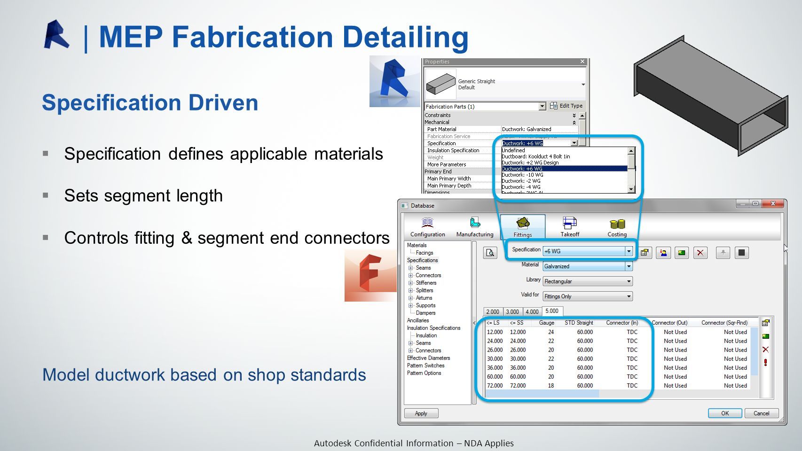Screen dimensions: 802x451
Task: Click the specification properties icon in toolbar
Action: point(645,253)
